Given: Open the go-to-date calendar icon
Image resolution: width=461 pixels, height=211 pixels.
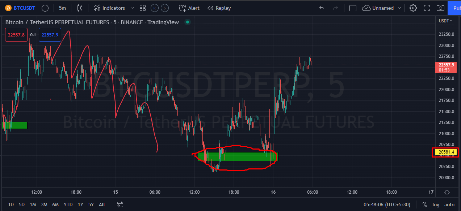Looking at the screenshot, I should point(120,204).
